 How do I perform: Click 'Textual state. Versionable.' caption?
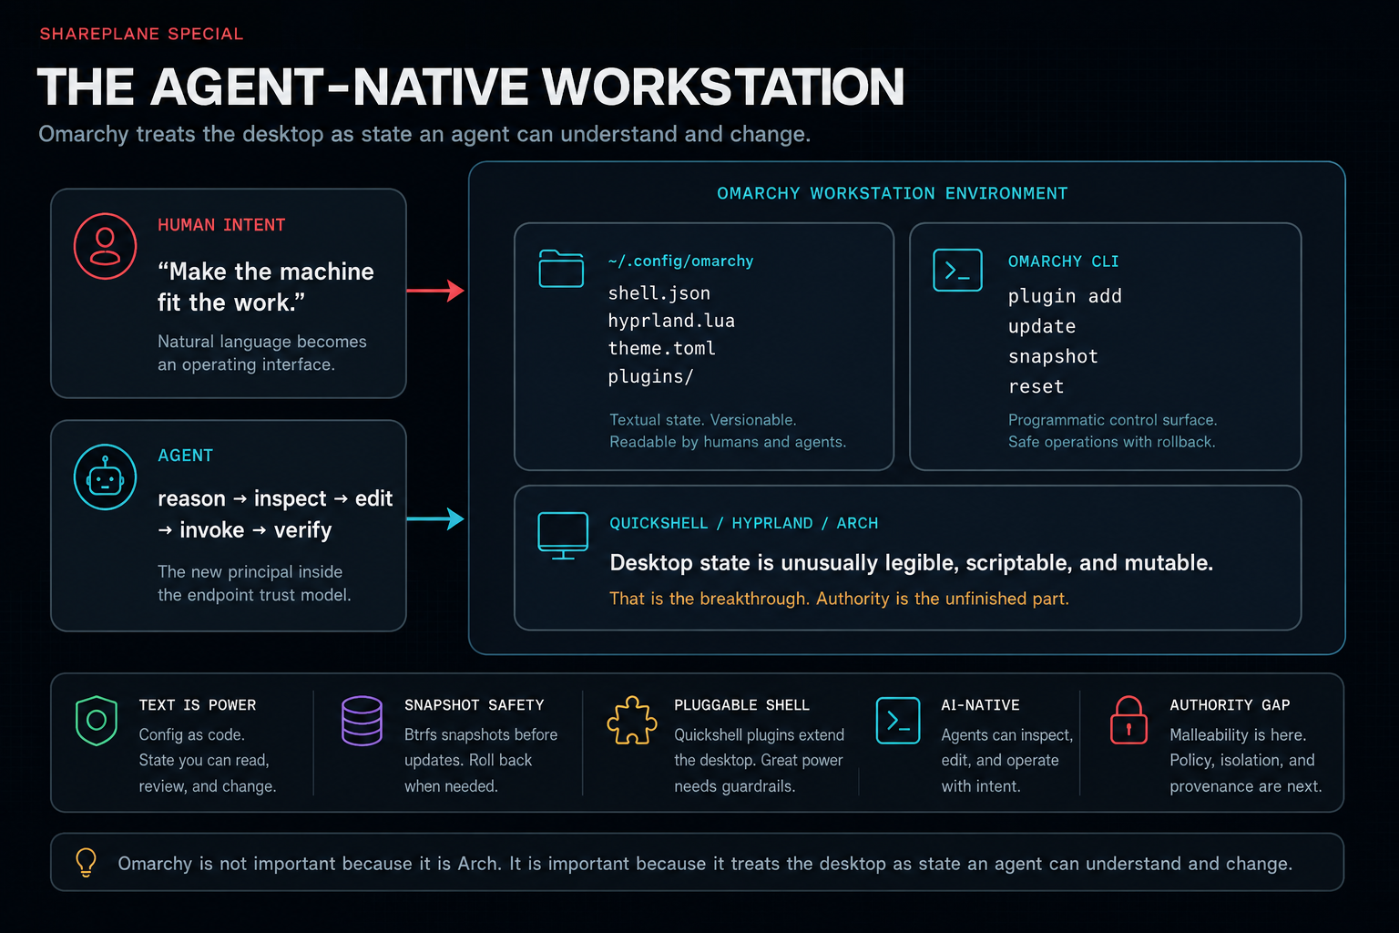point(702,420)
